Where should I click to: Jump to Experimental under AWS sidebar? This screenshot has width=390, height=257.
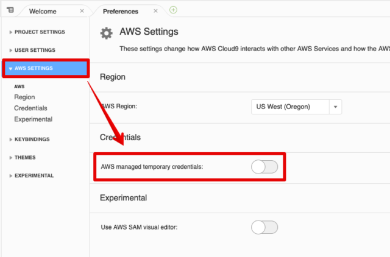[x=33, y=119]
